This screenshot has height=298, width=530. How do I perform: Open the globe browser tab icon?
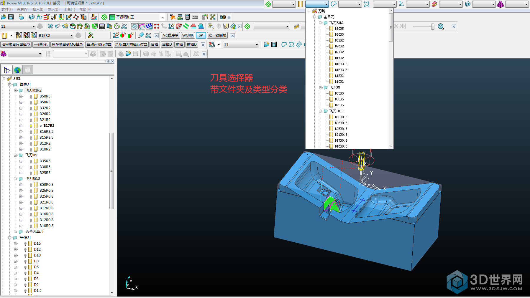17,70
